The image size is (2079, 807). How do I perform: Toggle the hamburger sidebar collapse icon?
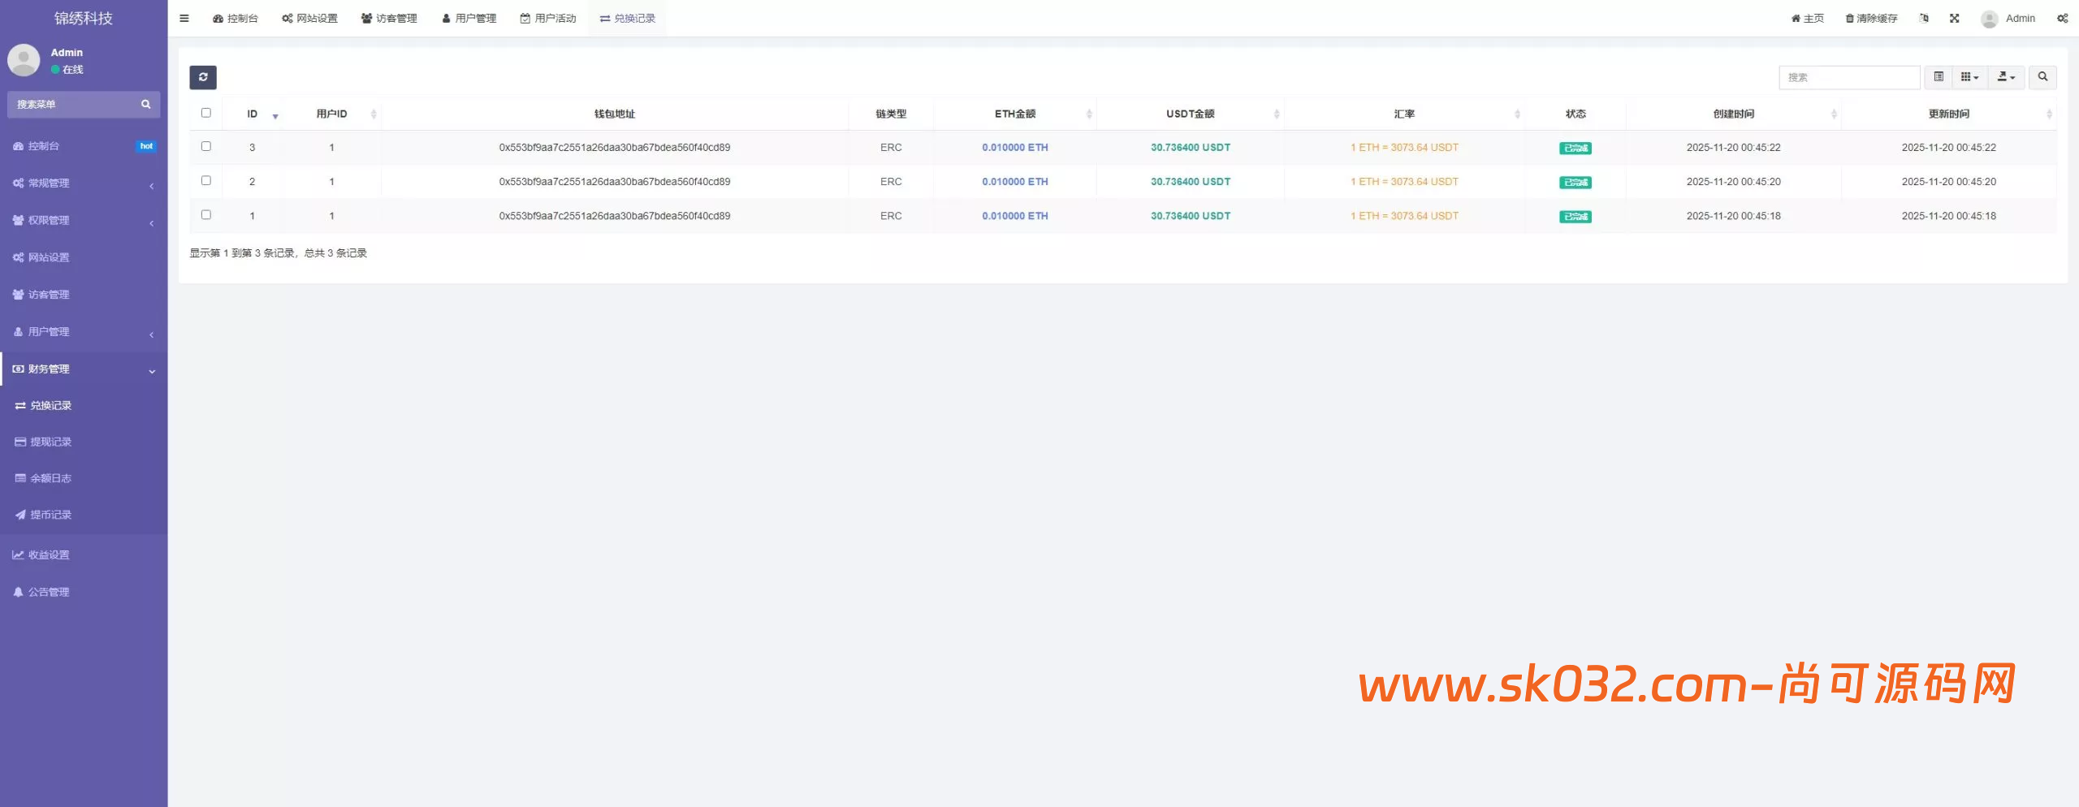tap(184, 18)
